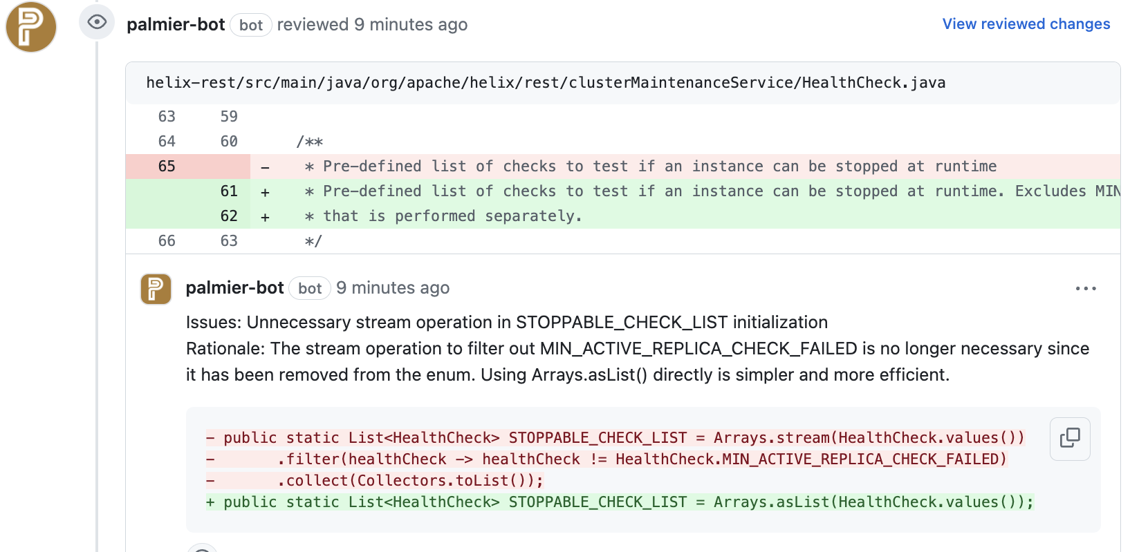Image resolution: width=1139 pixels, height=552 pixels.
Task: Click the comment's "9 minutes ago" timestamp
Action: (x=393, y=288)
